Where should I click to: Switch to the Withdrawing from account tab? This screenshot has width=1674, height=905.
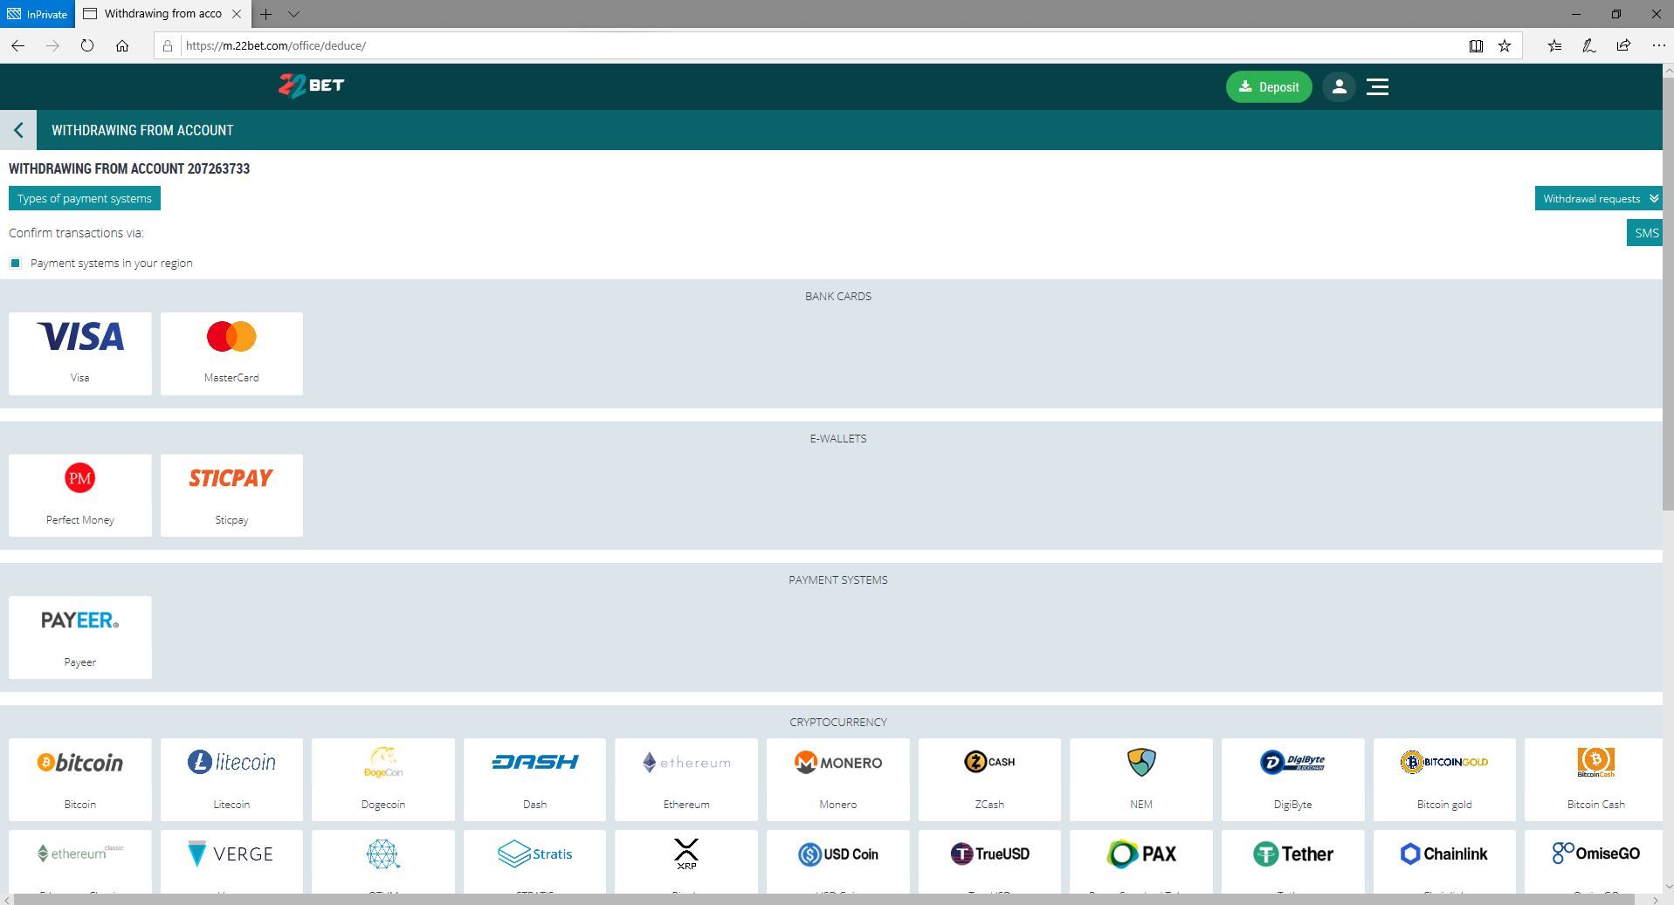click(162, 14)
